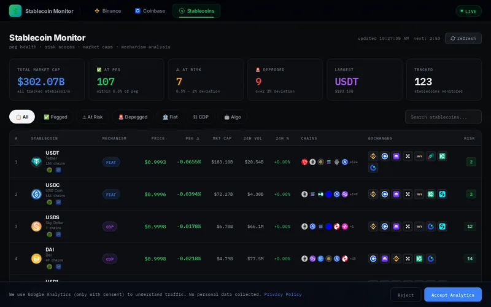The width and height of the screenshot is (491, 307).
Task: Click the Binance exchange icon in USDC row
Action: 373,194
